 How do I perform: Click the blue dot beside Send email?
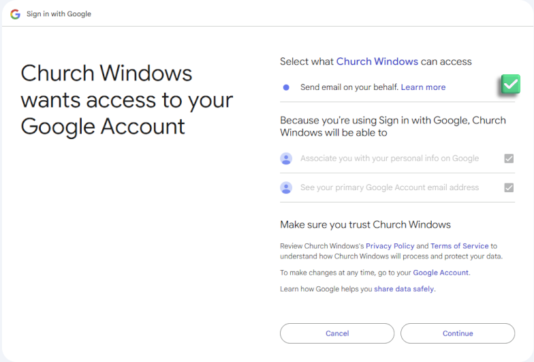286,87
